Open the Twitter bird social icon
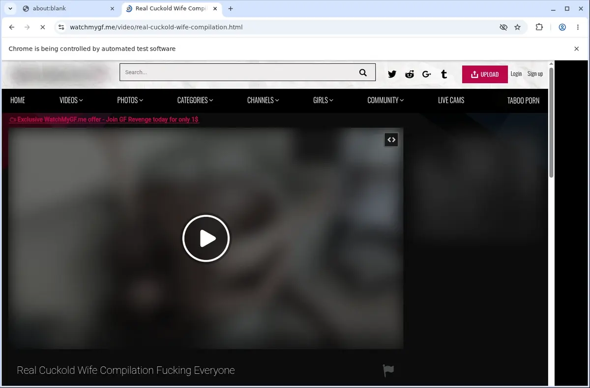 392,74
